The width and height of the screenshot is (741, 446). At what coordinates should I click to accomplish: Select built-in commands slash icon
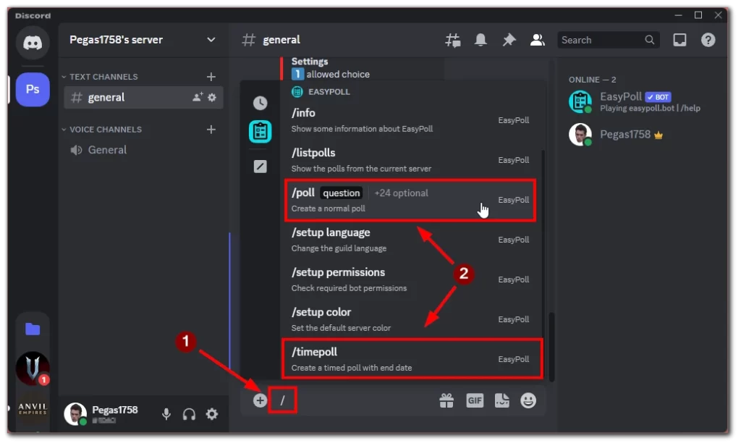click(x=260, y=166)
